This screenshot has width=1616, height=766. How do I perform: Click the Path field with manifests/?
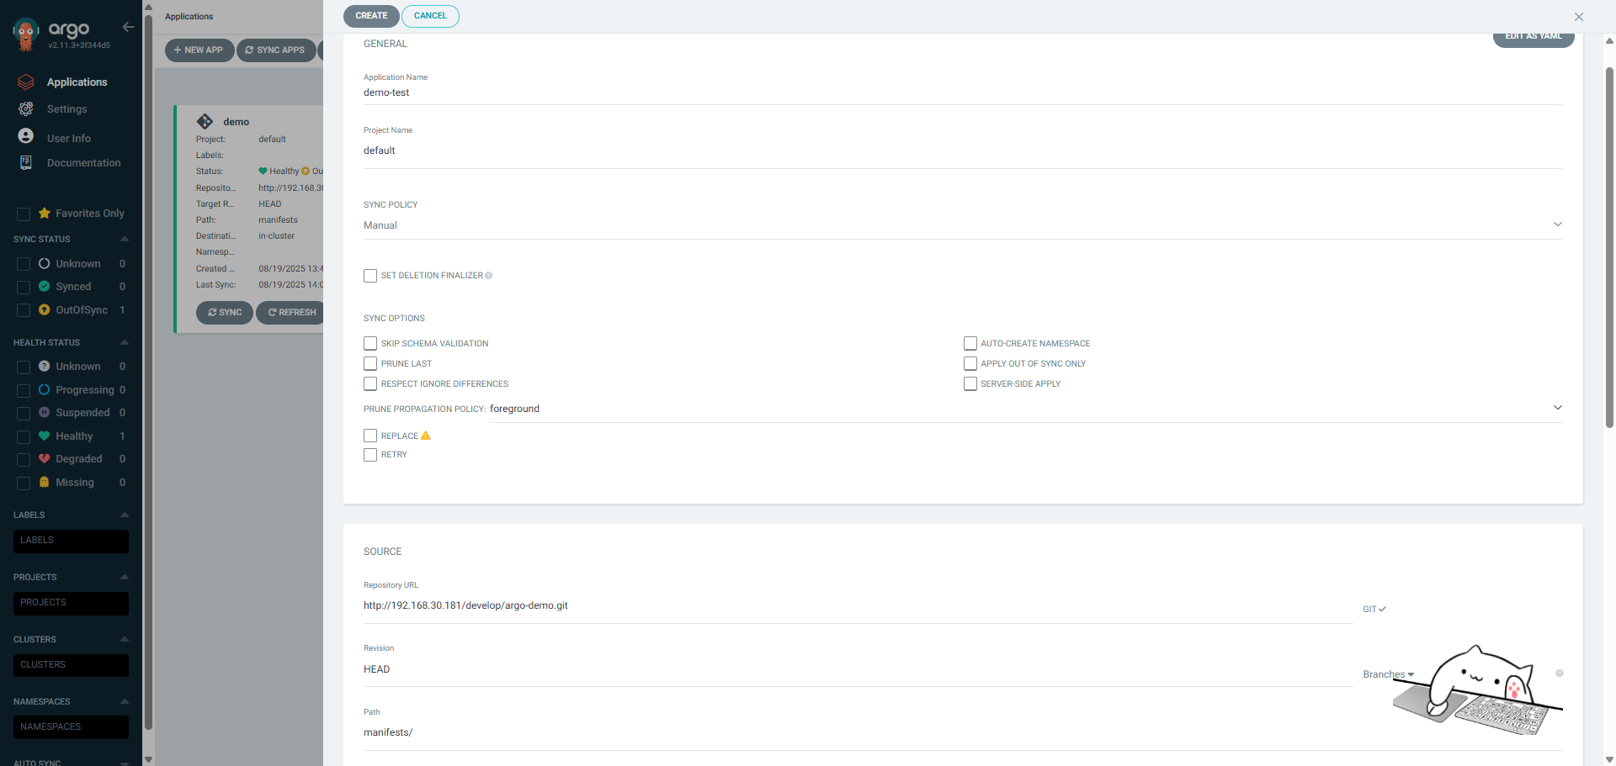963,732
